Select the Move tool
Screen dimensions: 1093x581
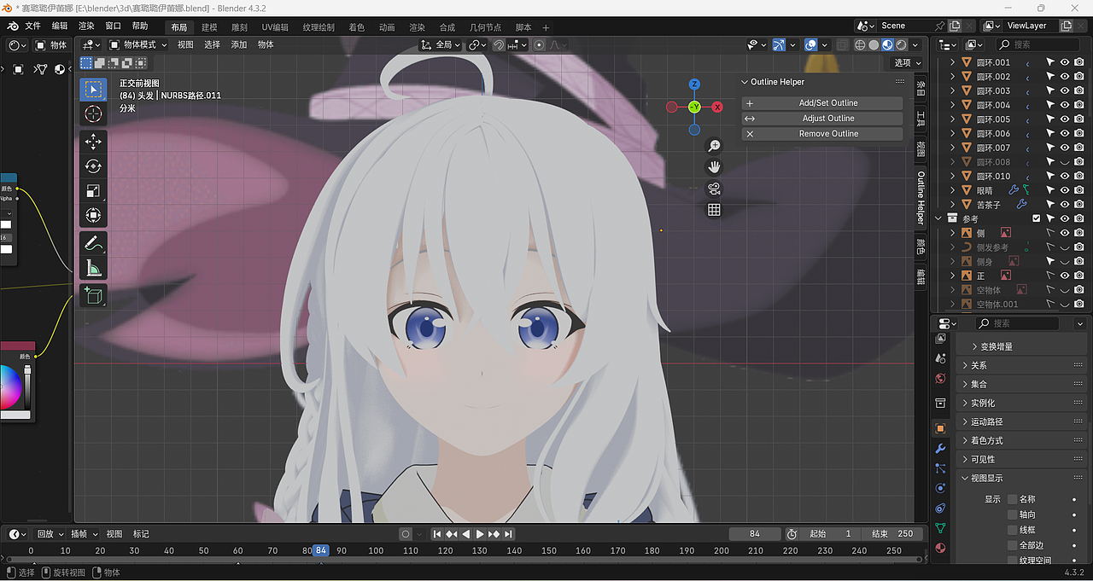[x=93, y=142]
